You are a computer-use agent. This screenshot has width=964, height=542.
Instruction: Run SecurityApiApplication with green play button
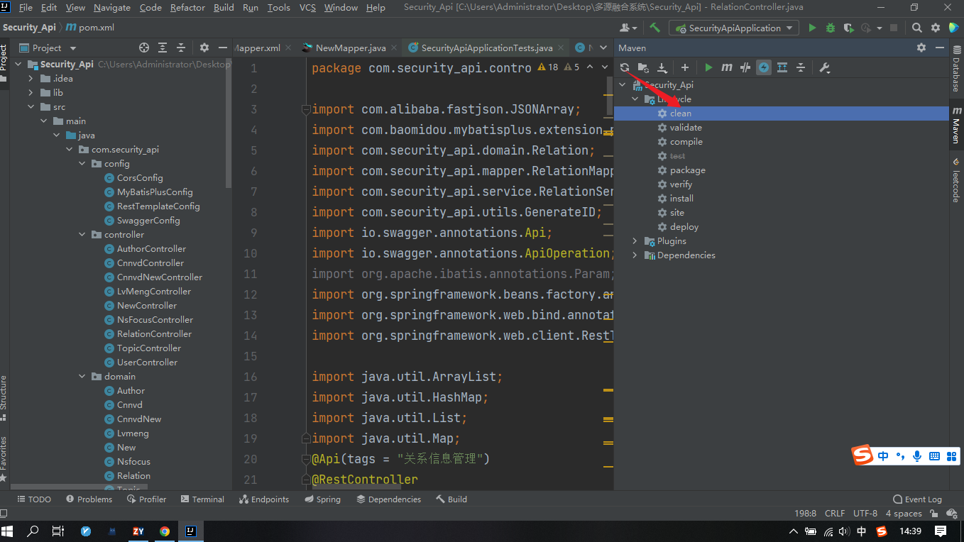pos(813,28)
